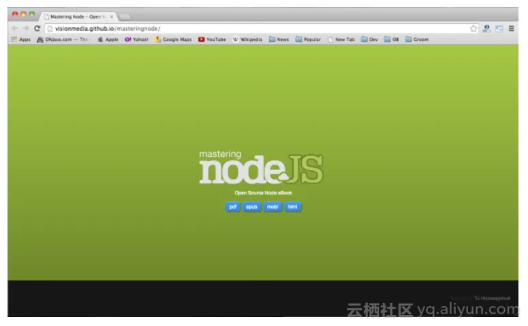Image resolution: width=528 pixels, height=326 pixels.
Task: Reload the page with the refresh icon
Action: (37, 29)
